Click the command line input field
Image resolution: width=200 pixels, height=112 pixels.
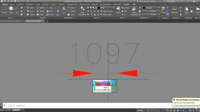point(89,105)
